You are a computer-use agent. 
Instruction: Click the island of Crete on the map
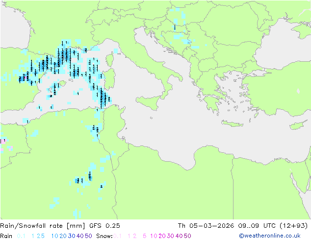point(232,123)
